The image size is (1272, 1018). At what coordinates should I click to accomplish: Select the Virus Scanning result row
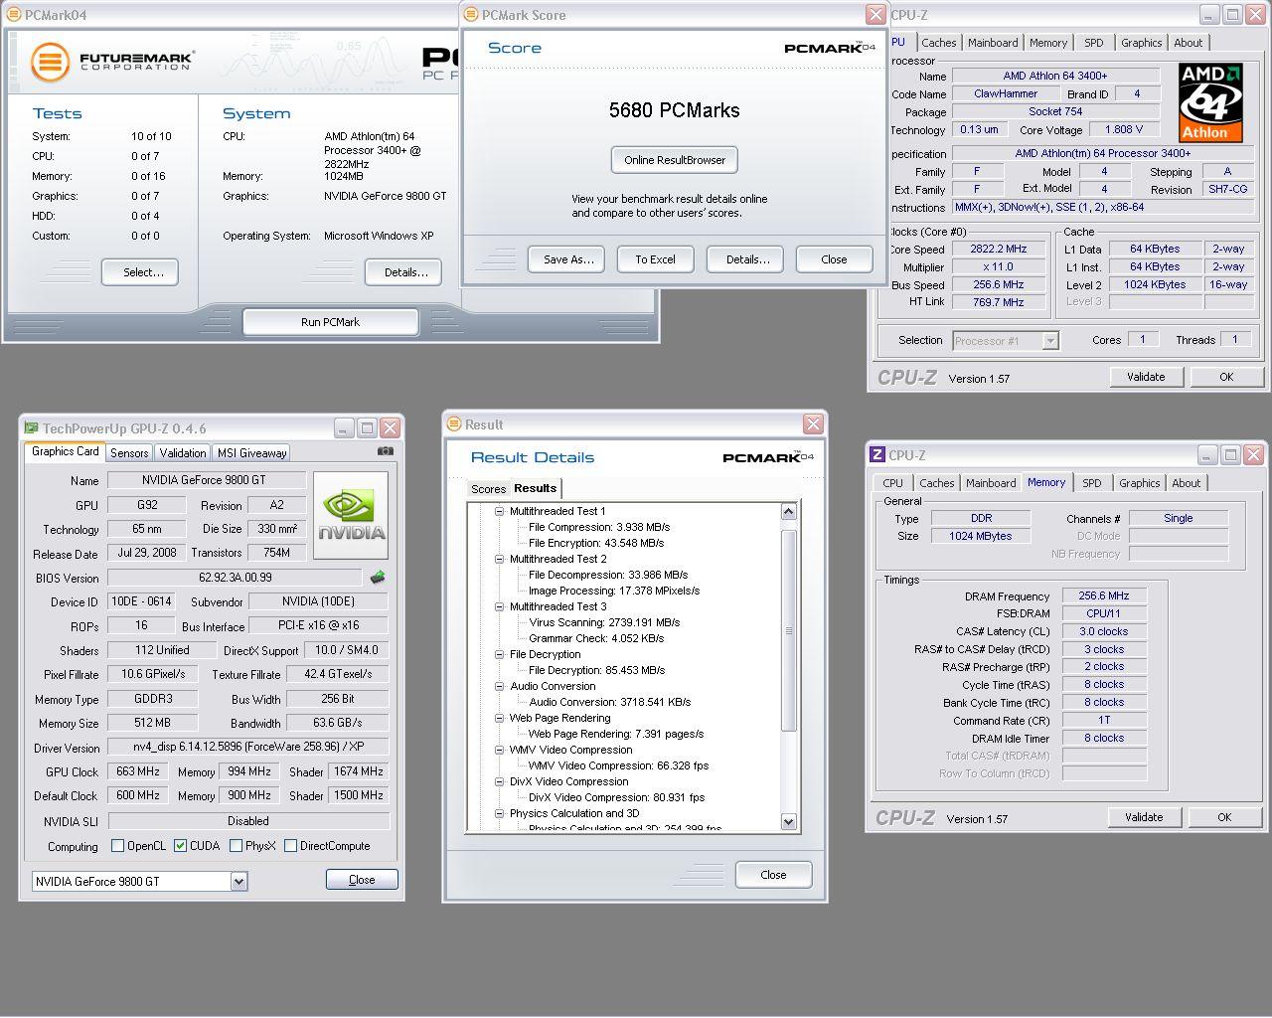[x=604, y=623]
